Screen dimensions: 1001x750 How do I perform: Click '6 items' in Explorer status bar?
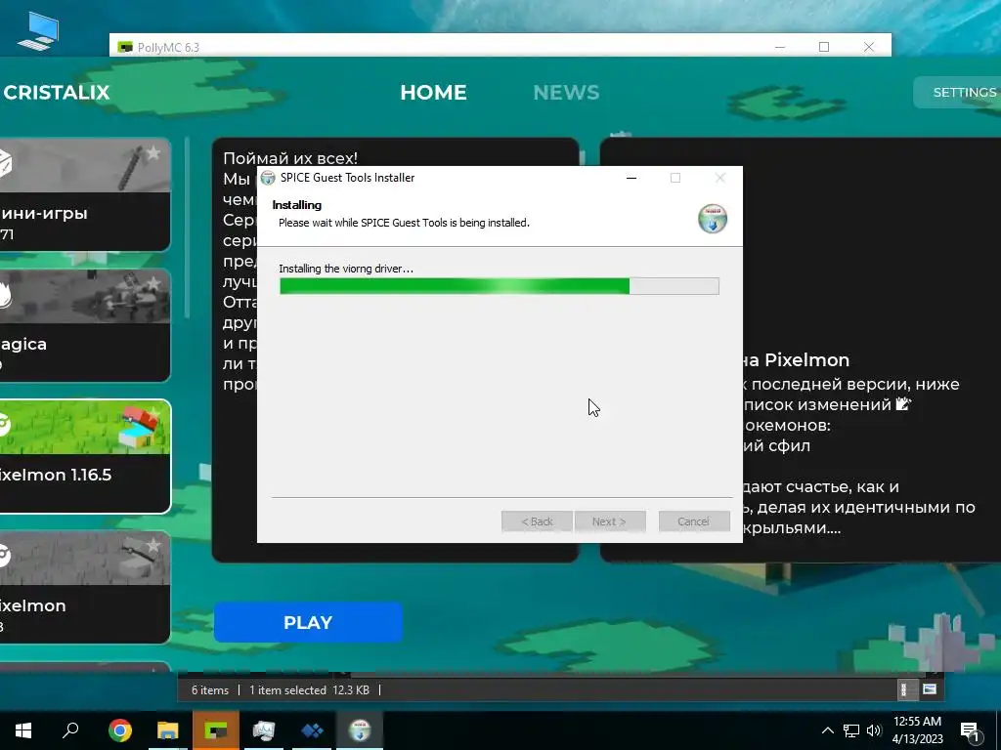[x=210, y=690]
